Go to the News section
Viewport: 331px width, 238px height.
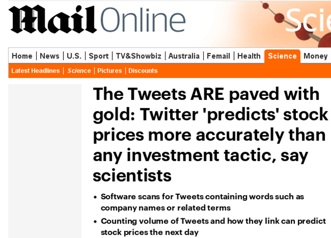click(x=49, y=56)
